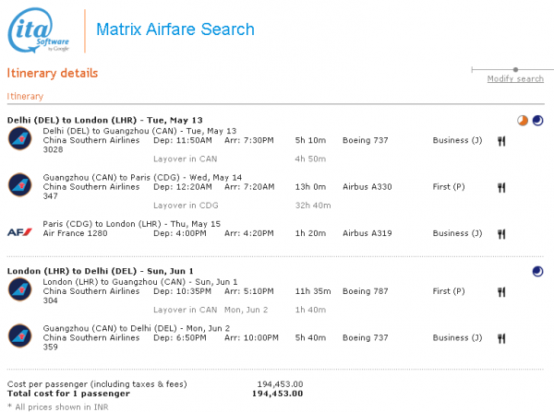Click the 'All prices shown in INR' note
Screen dimensions: 554x412
tap(57, 407)
